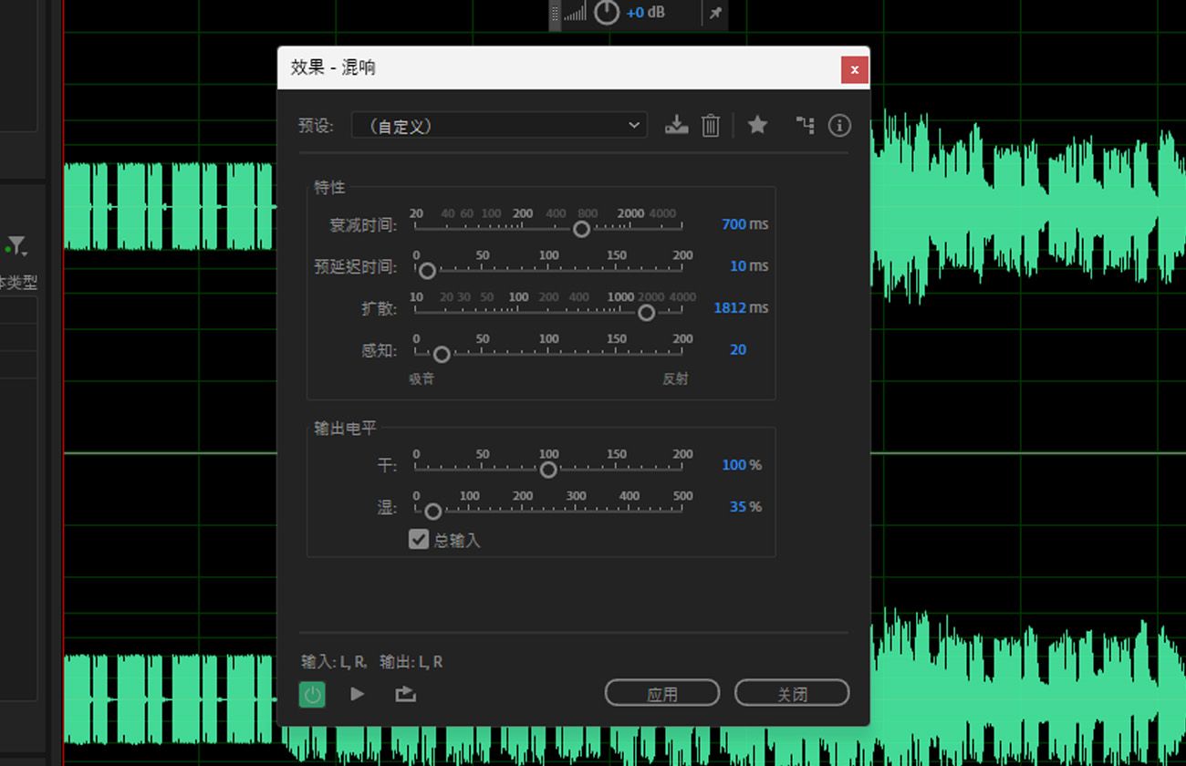This screenshot has height=766, width=1186.
Task: Click the effect info icon
Action: coord(839,125)
